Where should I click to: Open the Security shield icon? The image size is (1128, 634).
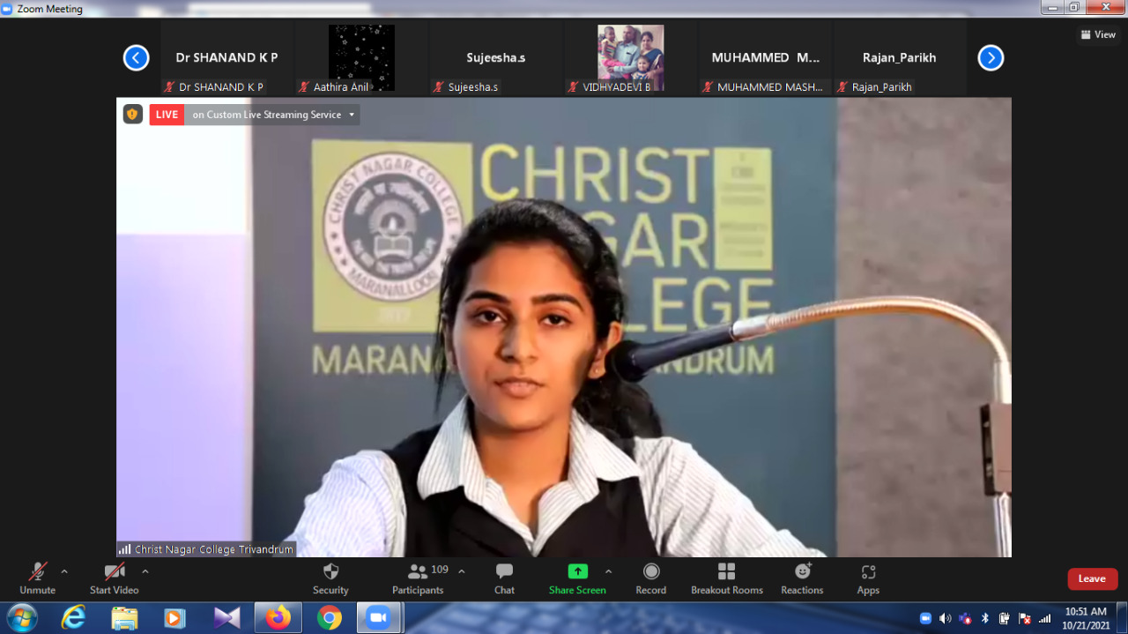330,578
